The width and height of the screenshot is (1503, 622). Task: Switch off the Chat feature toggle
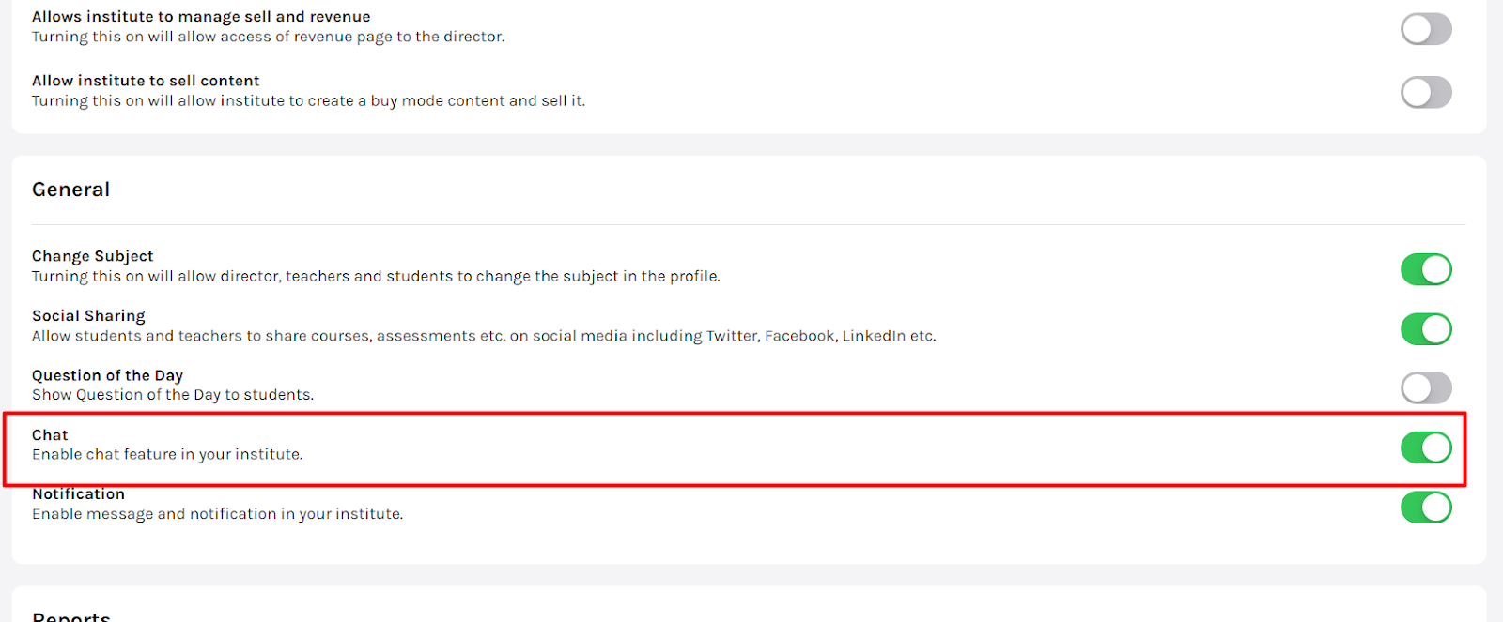click(1426, 448)
